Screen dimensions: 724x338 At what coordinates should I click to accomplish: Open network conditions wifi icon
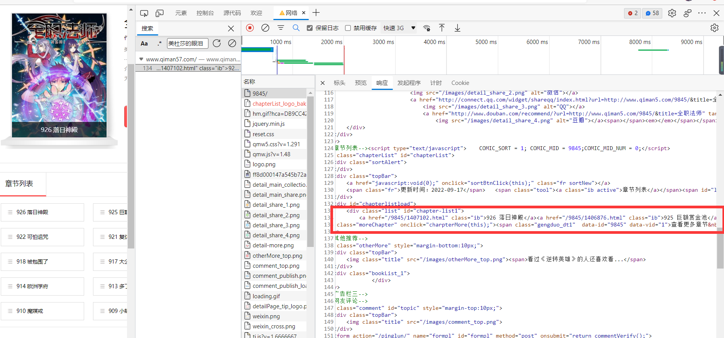(x=426, y=28)
